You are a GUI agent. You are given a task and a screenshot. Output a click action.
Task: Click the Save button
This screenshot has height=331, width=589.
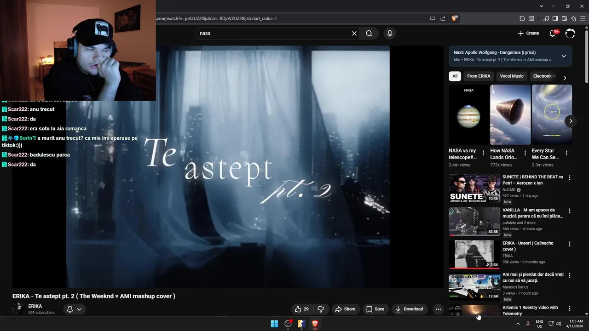[x=375, y=309]
